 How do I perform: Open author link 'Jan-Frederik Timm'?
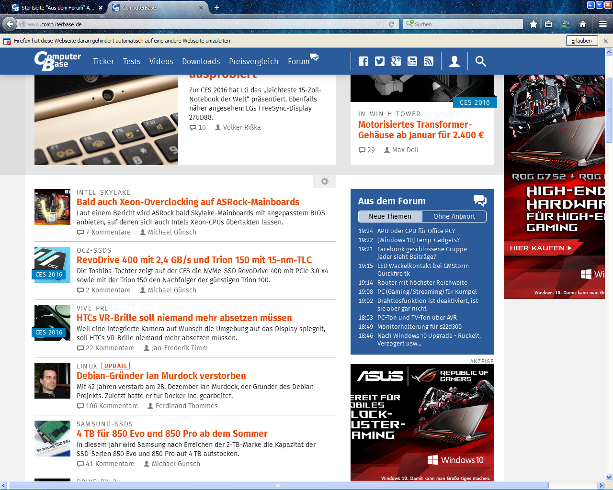(176, 348)
